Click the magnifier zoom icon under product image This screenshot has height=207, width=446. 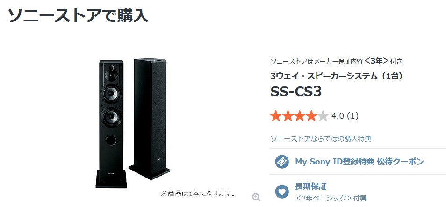coord(256,197)
